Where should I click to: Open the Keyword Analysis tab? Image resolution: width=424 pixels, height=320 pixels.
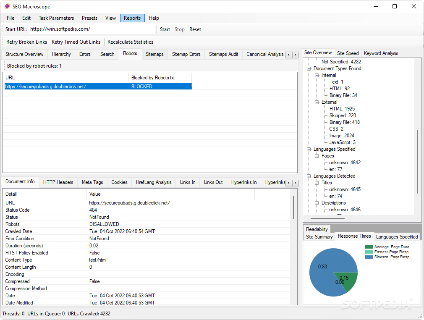tap(381, 53)
